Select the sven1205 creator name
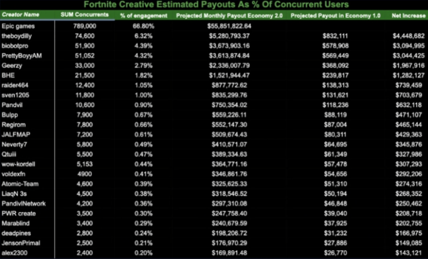The width and height of the screenshot is (428, 259). point(15,95)
